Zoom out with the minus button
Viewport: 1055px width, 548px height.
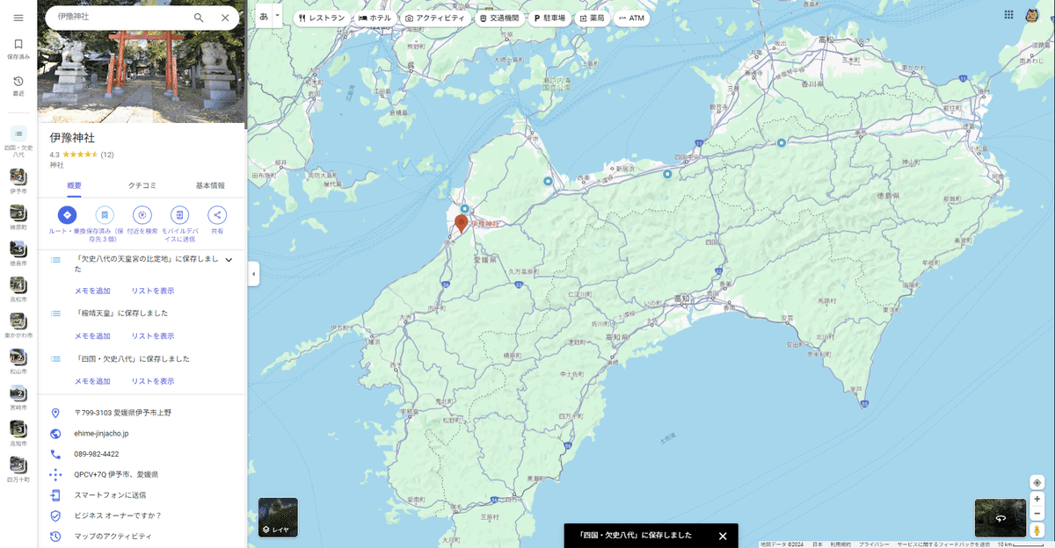(x=1037, y=513)
